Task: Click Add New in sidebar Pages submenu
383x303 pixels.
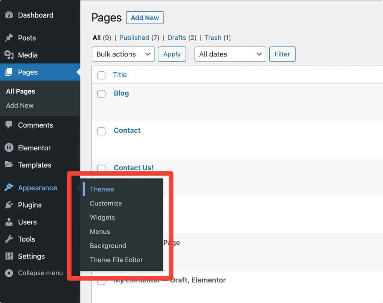Action: tap(19, 105)
